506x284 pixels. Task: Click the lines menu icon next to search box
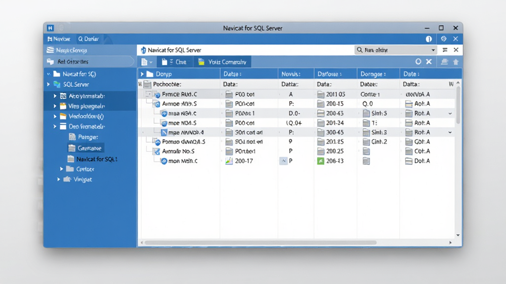pyautogui.click(x=445, y=50)
